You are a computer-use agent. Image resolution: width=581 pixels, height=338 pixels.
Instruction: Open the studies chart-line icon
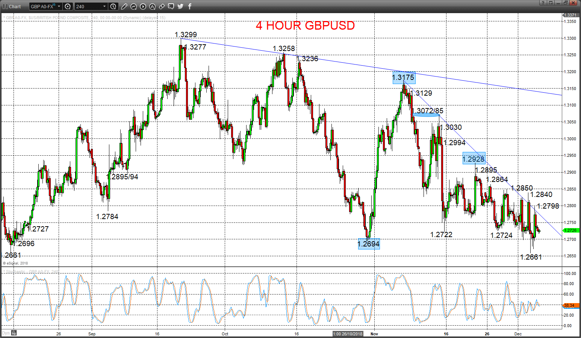pyautogui.click(x=134, y=6)
